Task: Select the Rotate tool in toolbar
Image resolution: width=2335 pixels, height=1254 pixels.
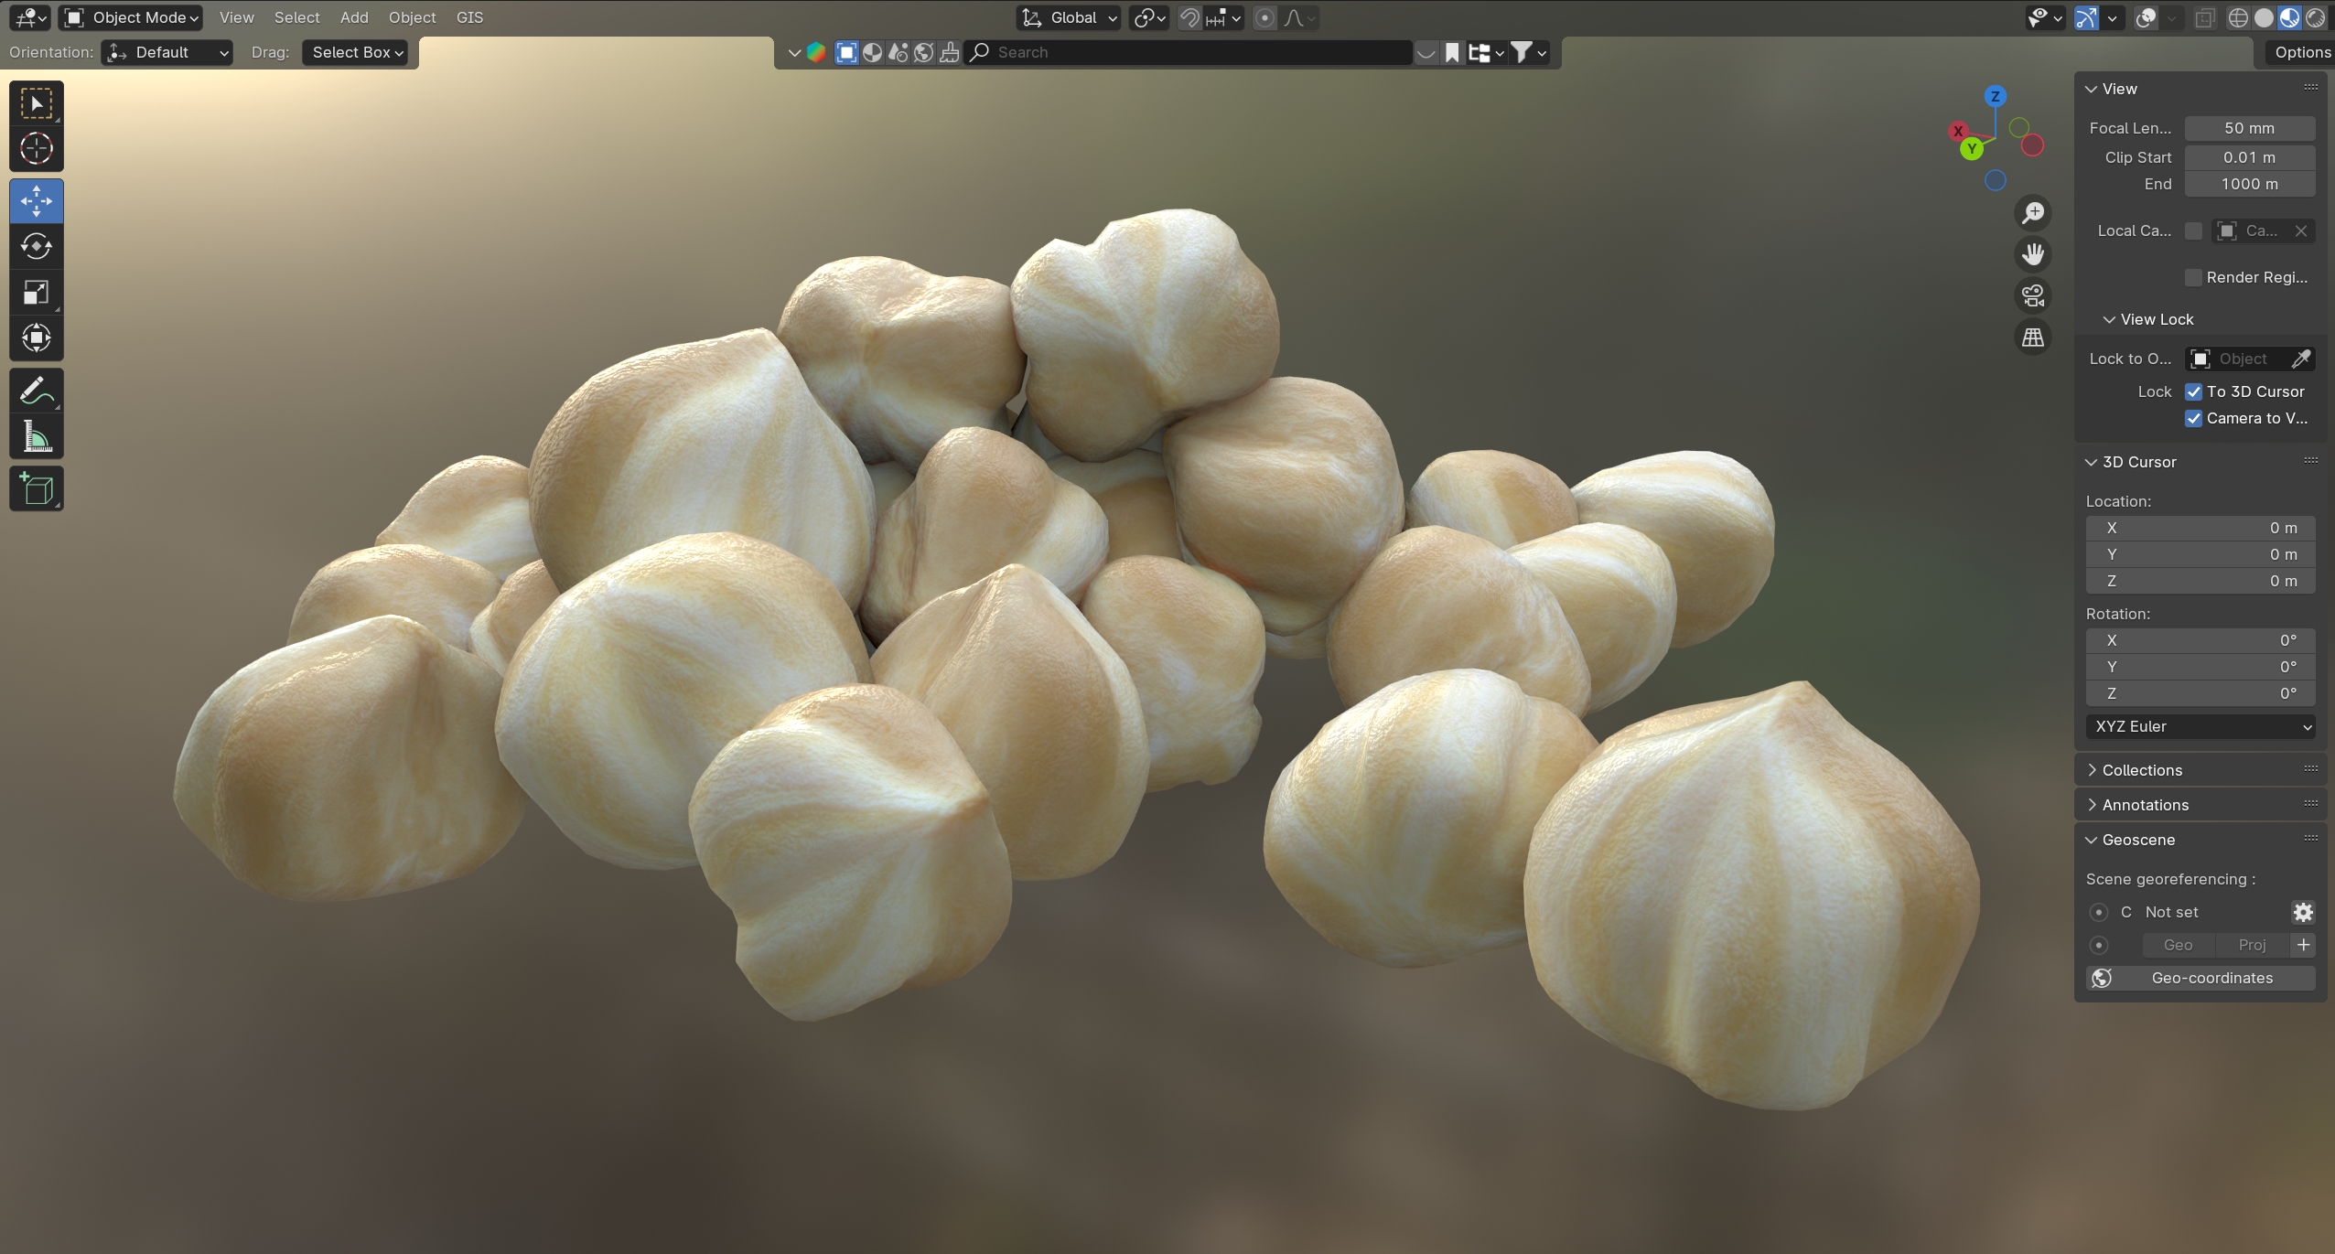Action: [x=37, y=246]
